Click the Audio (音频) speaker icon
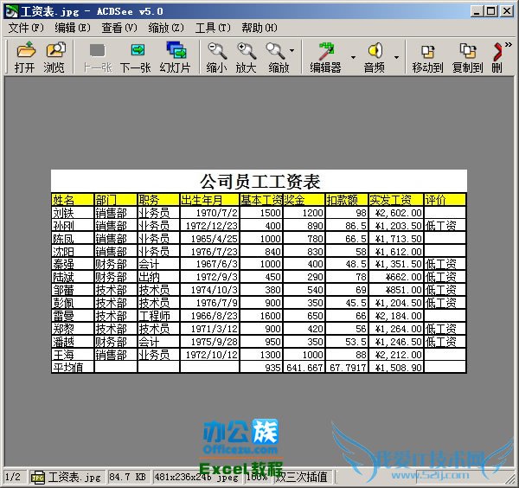The width and height of the screenshot is (519, 488). [375, 50]
